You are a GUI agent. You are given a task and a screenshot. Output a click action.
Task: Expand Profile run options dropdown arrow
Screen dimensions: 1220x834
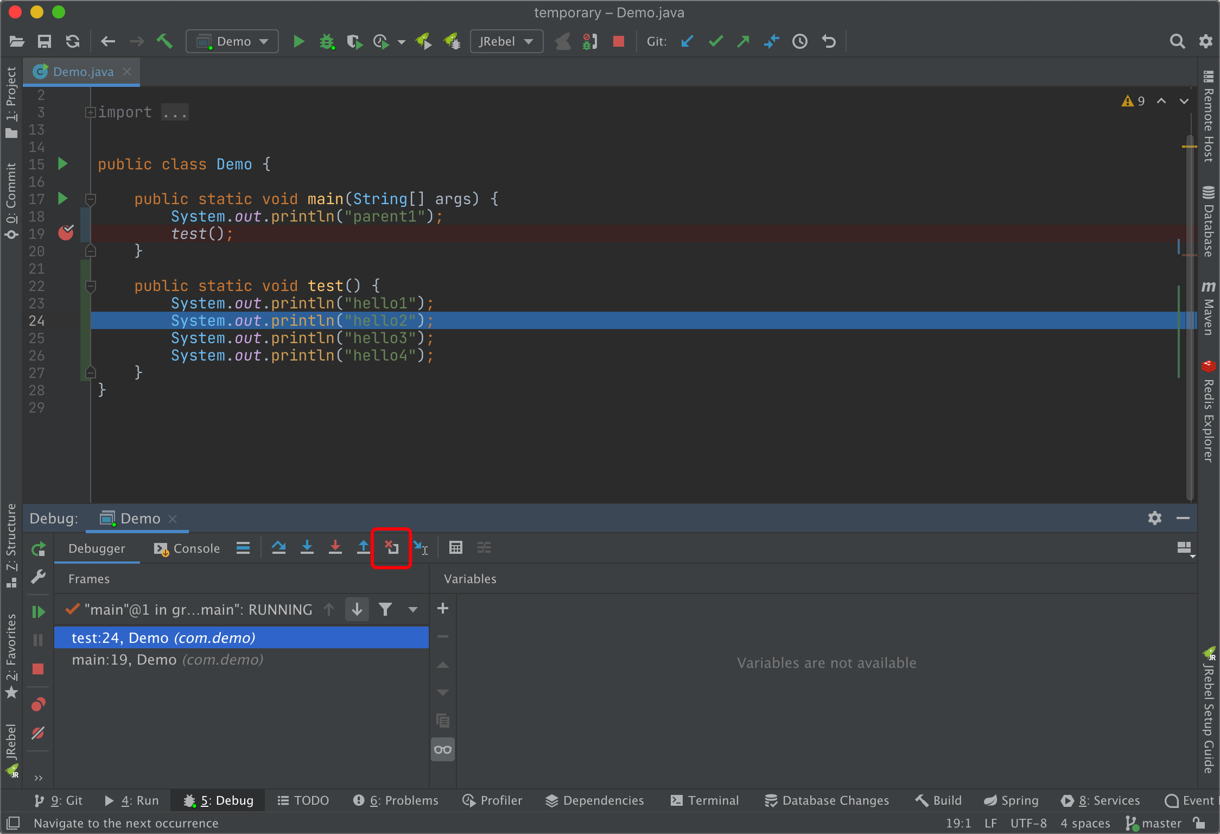402,42
